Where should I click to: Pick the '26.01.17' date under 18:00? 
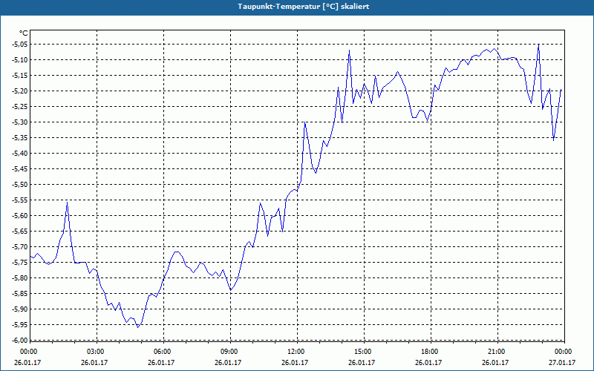[428, 362]
